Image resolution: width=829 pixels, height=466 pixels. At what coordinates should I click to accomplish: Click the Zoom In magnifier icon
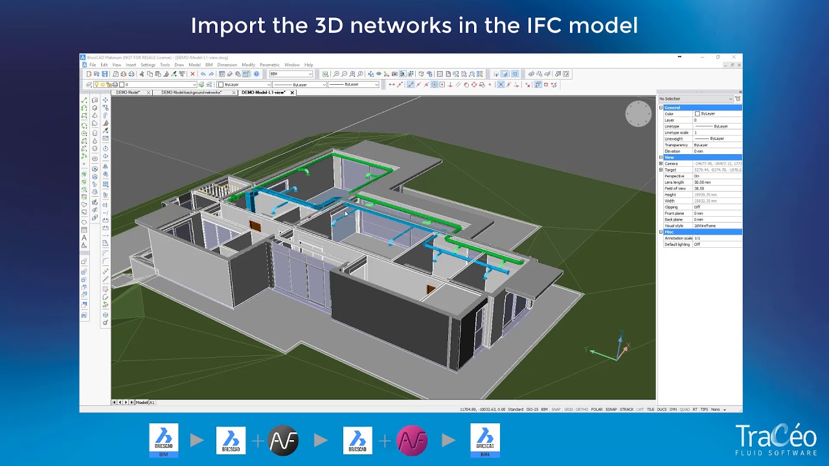pyautogui.click(x=336, y=74)
